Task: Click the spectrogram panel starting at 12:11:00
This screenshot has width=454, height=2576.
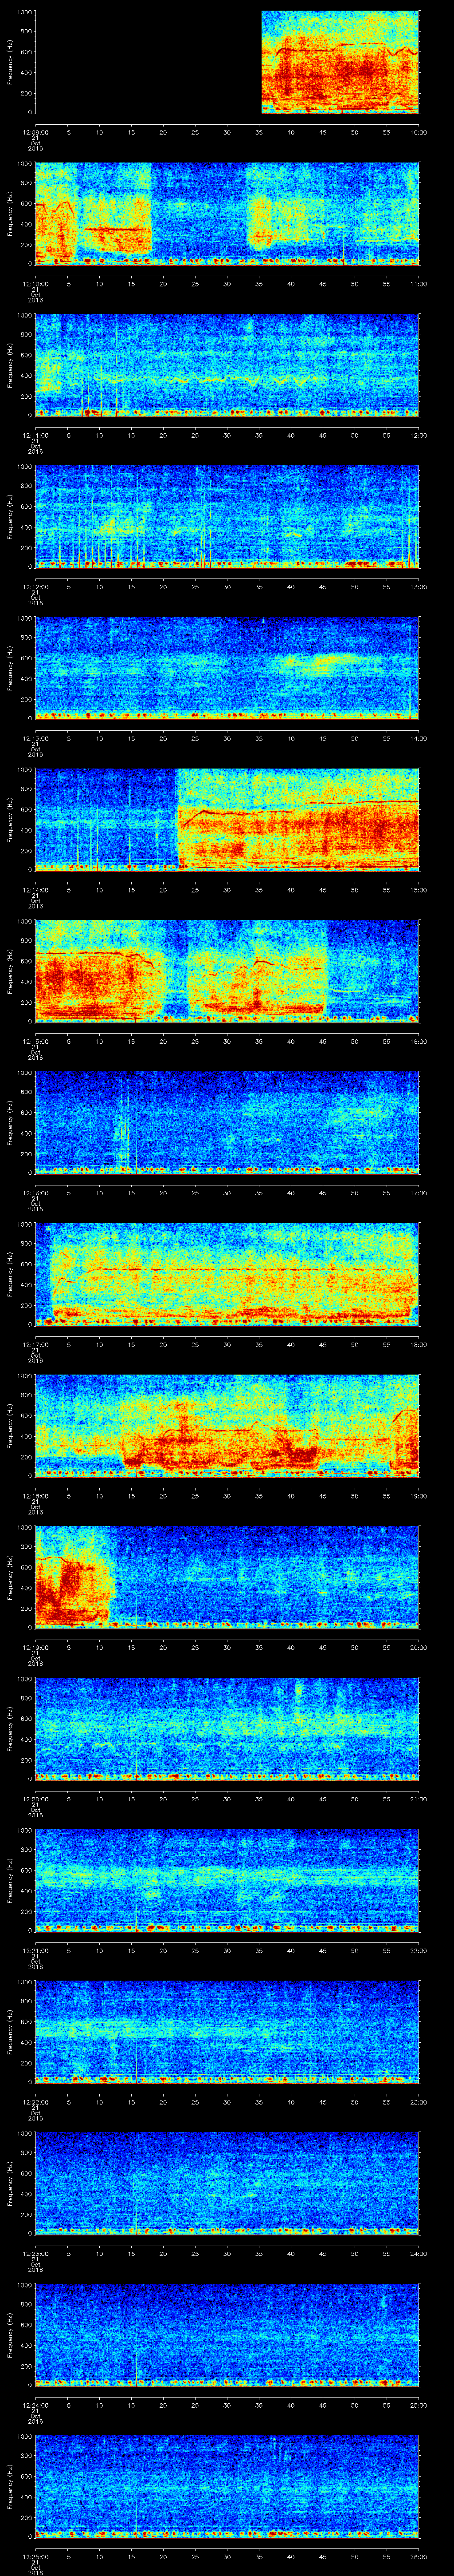Action: 227,365
